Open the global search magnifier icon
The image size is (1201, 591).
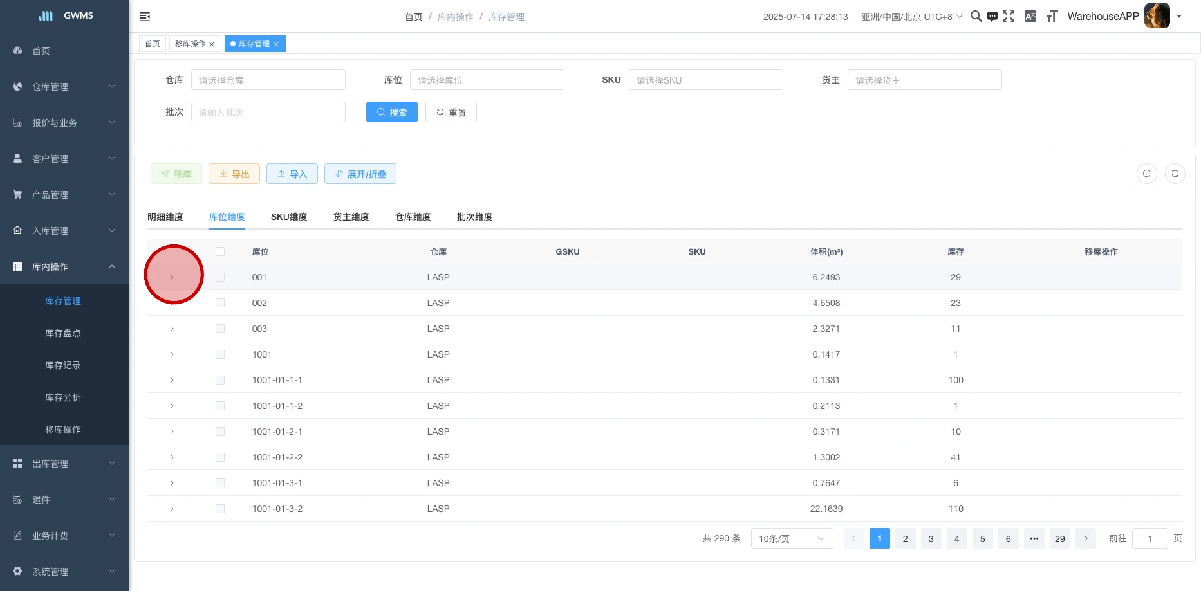[976, 17]
